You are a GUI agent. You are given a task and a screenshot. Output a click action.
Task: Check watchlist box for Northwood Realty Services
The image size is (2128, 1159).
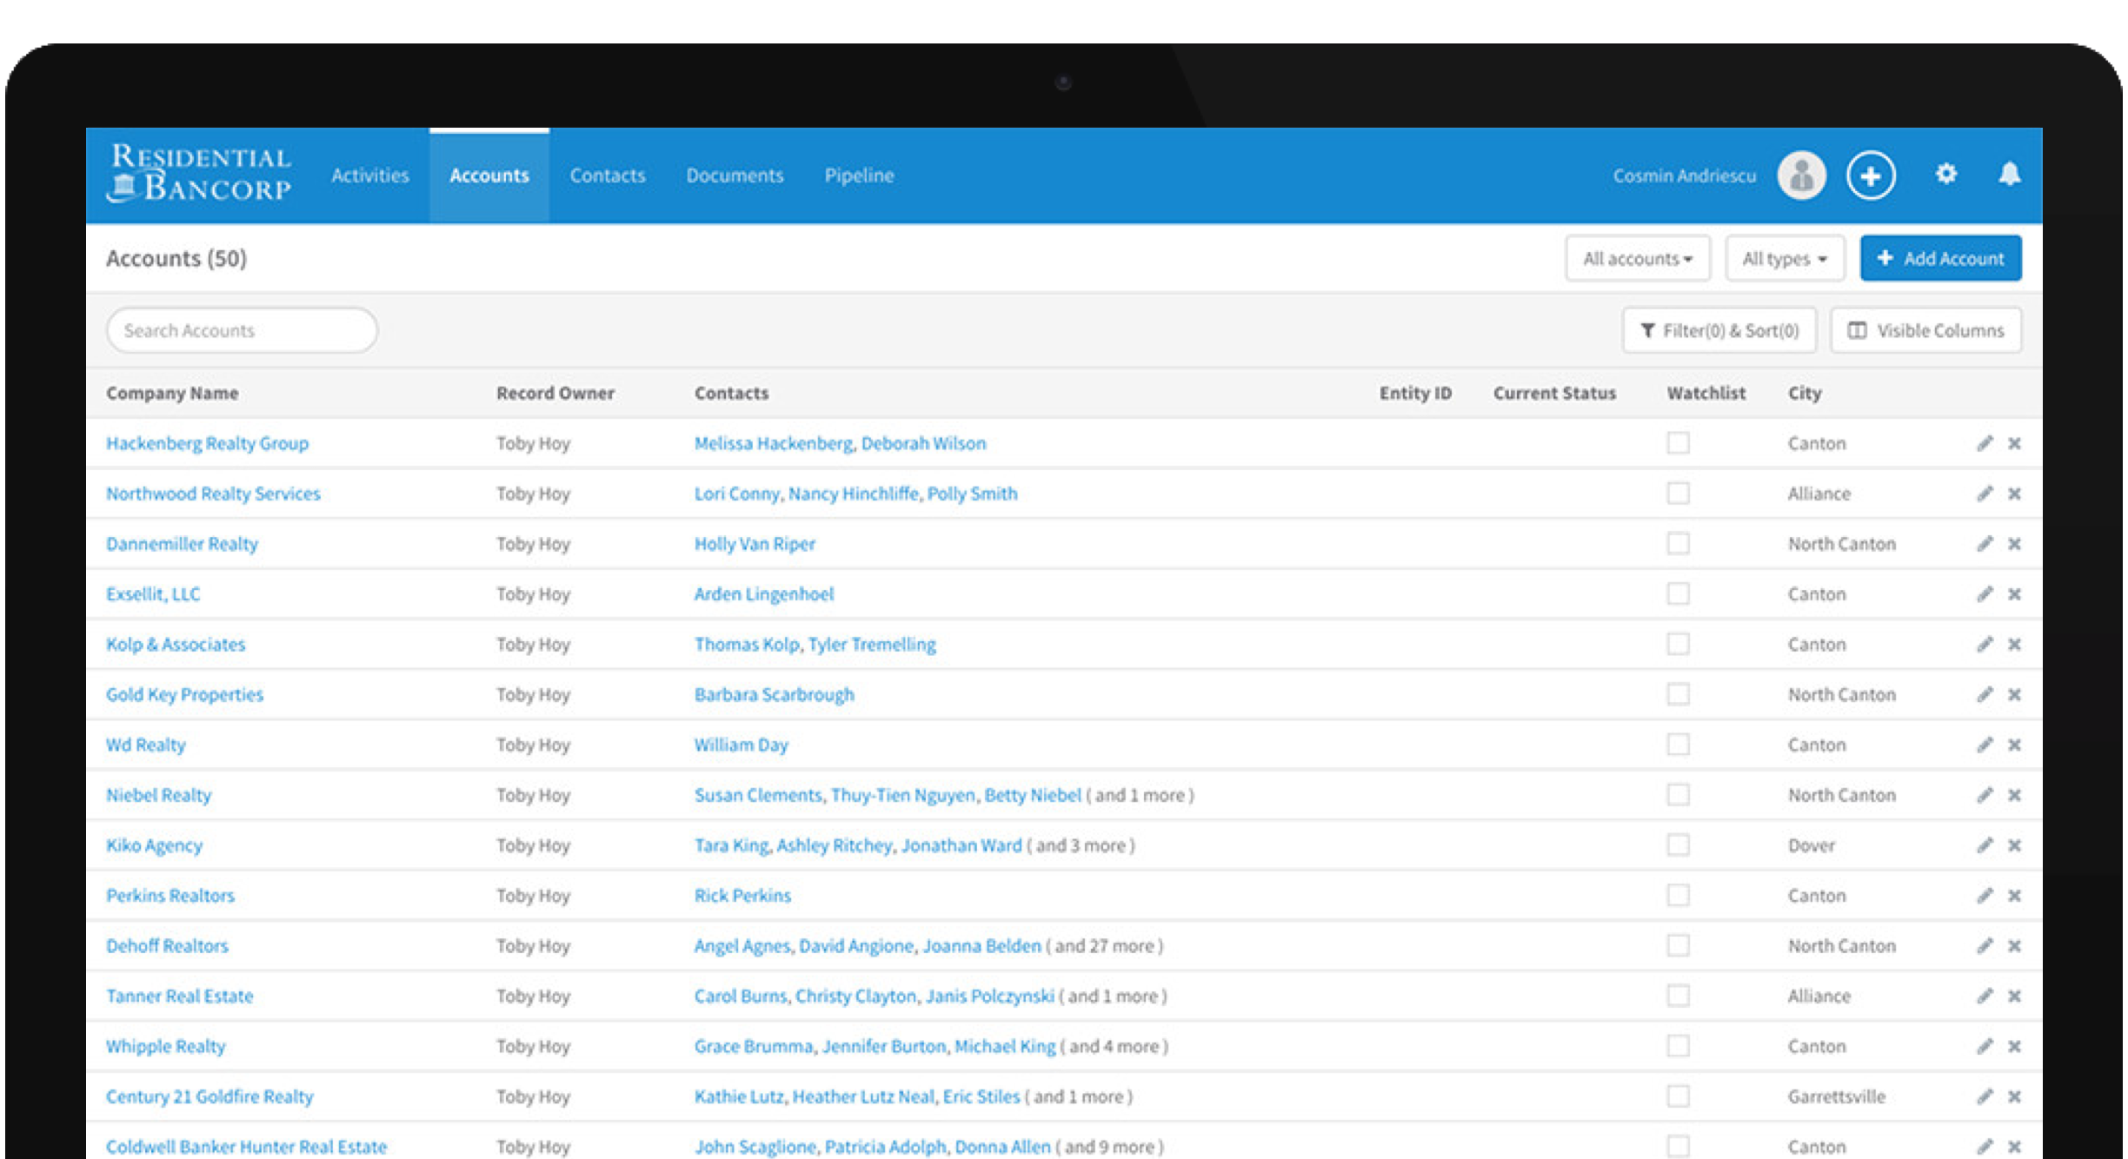[x=1678, y=493]
